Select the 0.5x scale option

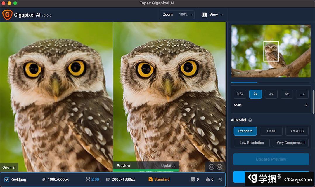240,94
